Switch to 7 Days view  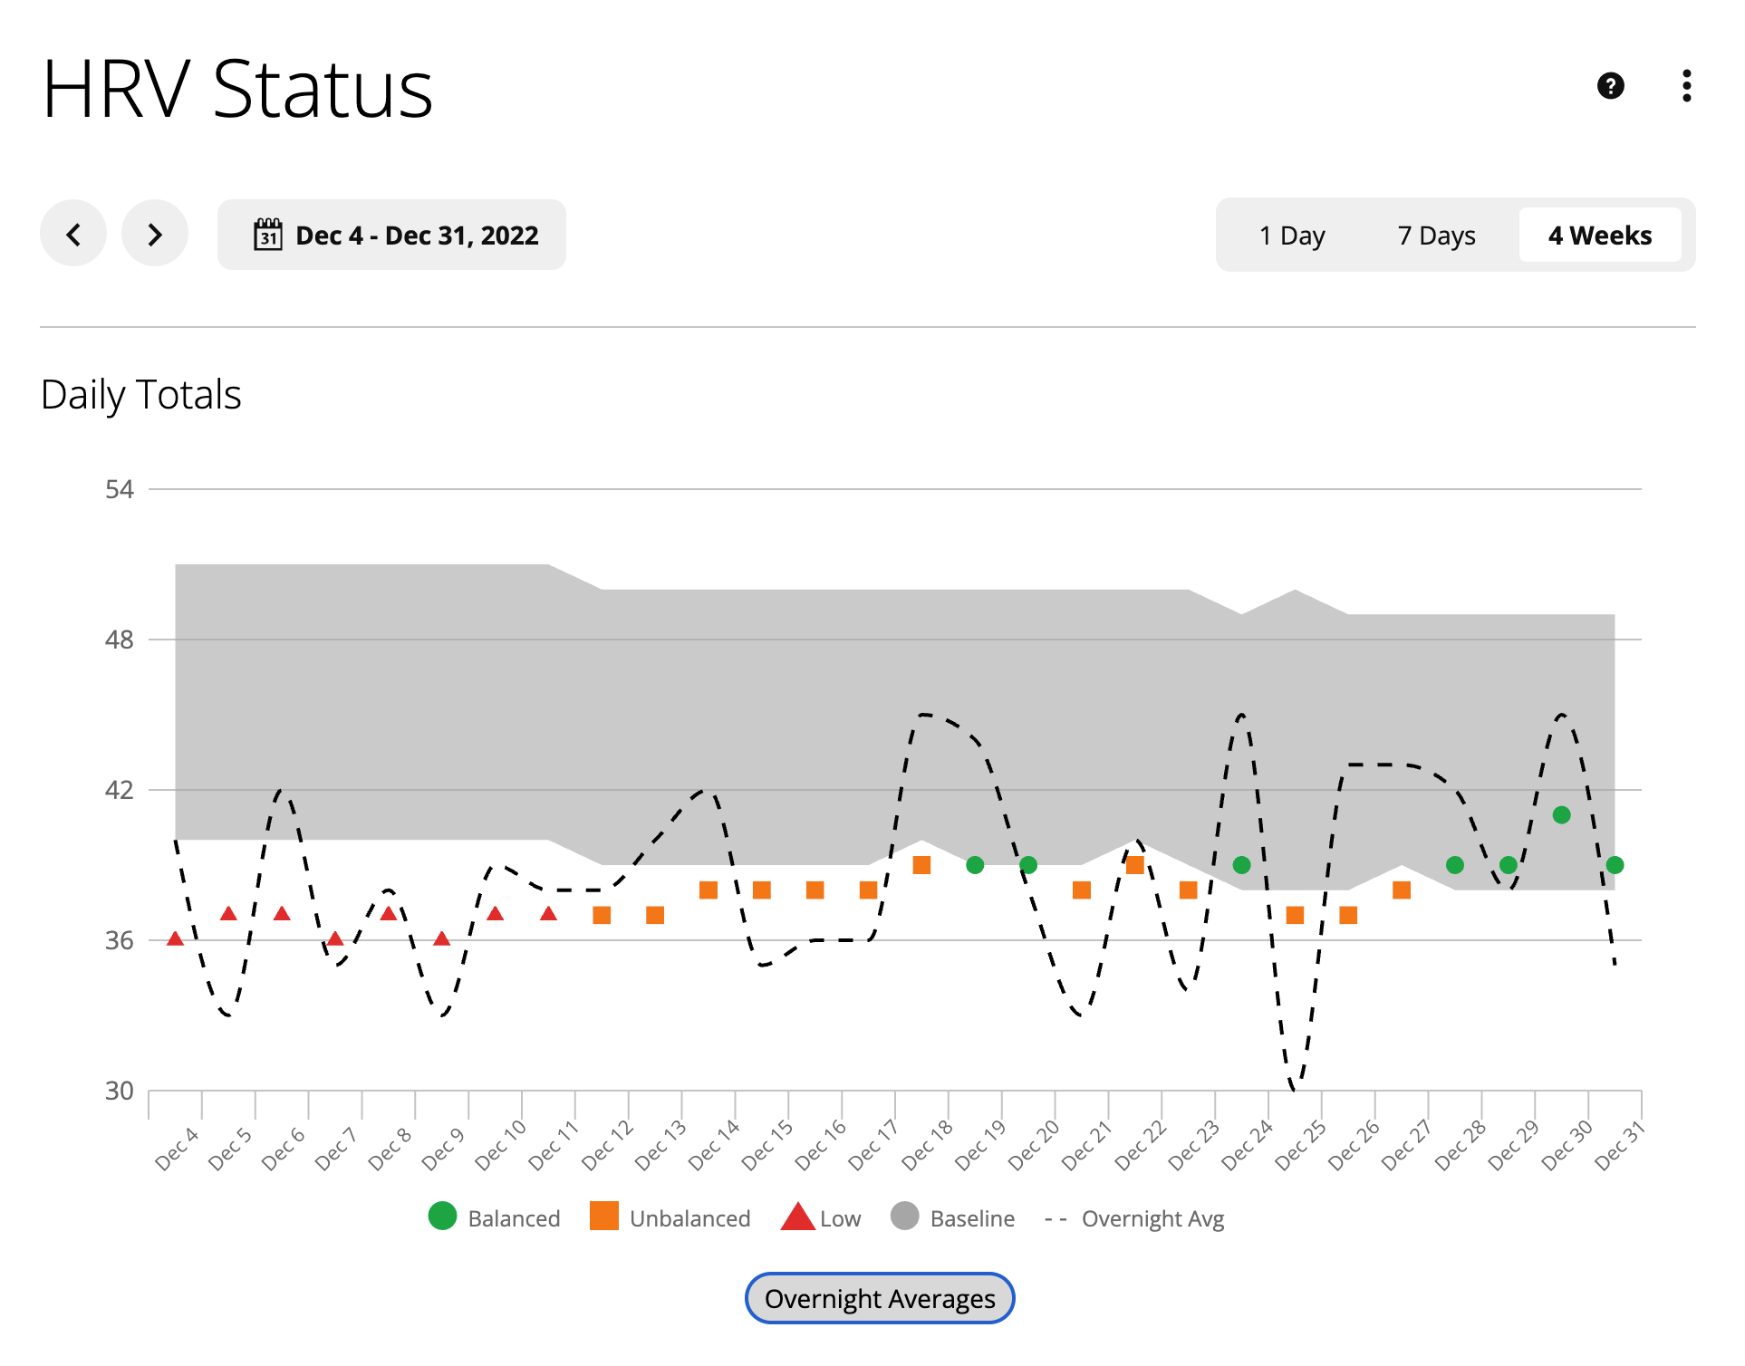point(1436,236)
